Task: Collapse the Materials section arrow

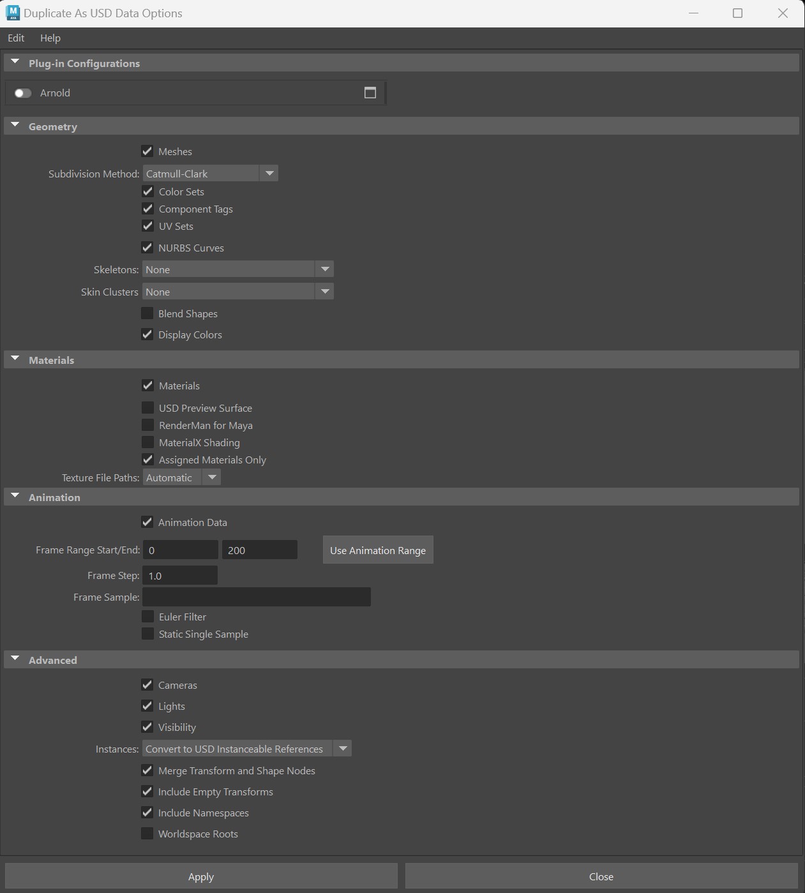Action: [x=15, y=359]
